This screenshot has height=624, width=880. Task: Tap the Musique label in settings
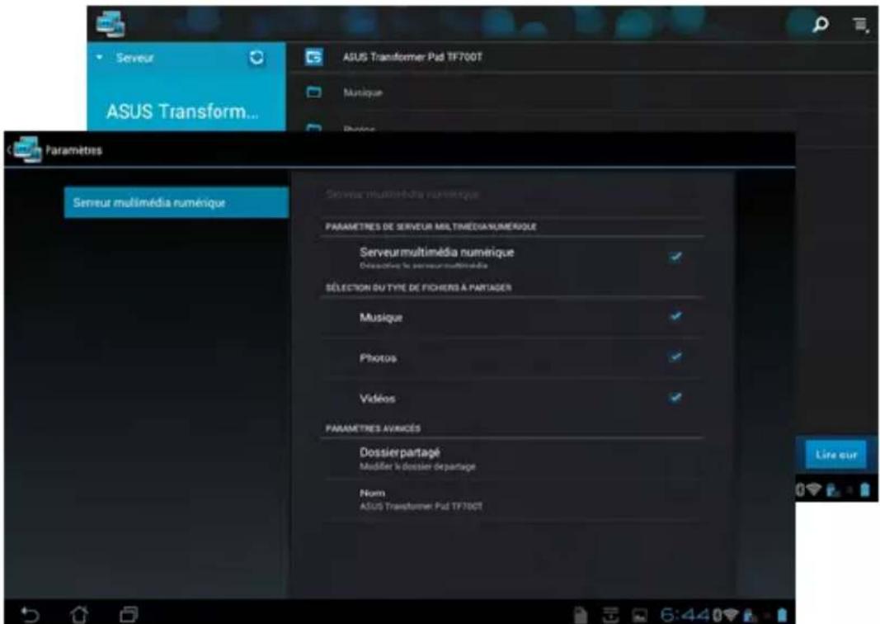[381, 317]
